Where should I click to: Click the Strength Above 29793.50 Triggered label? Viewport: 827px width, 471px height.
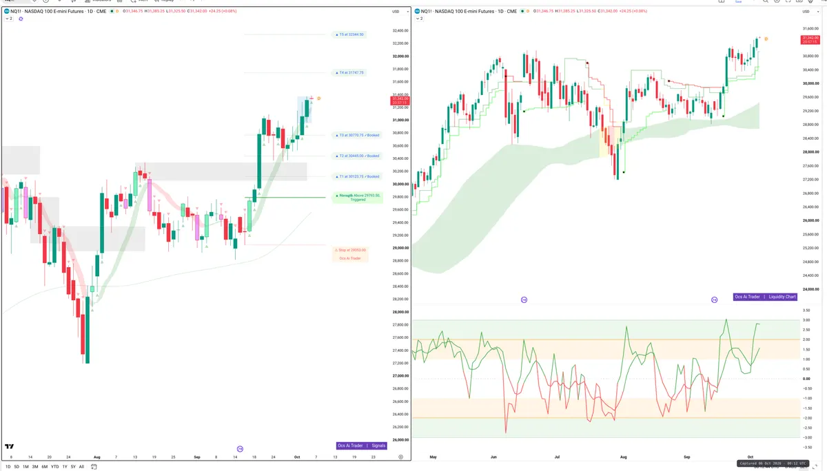click(x=358, y=197)
